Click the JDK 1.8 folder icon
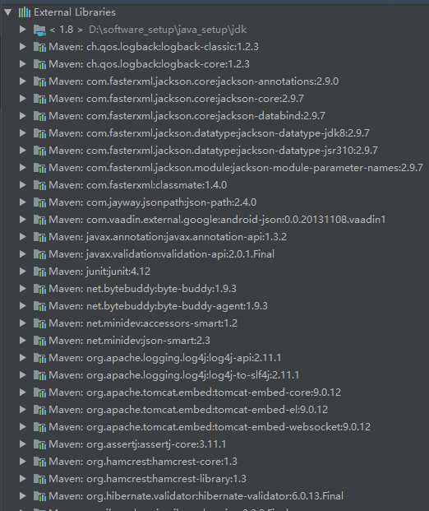Screen dimensions: 429x511 click(39, 30)
